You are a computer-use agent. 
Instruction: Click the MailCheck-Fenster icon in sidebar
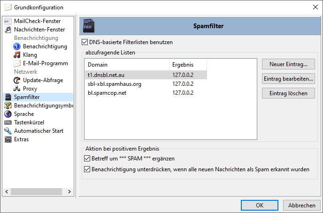tap(8, 21)
